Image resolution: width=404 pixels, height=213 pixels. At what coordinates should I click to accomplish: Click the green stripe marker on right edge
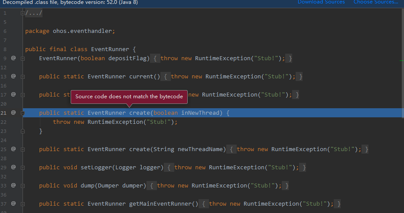click(401, 61)
